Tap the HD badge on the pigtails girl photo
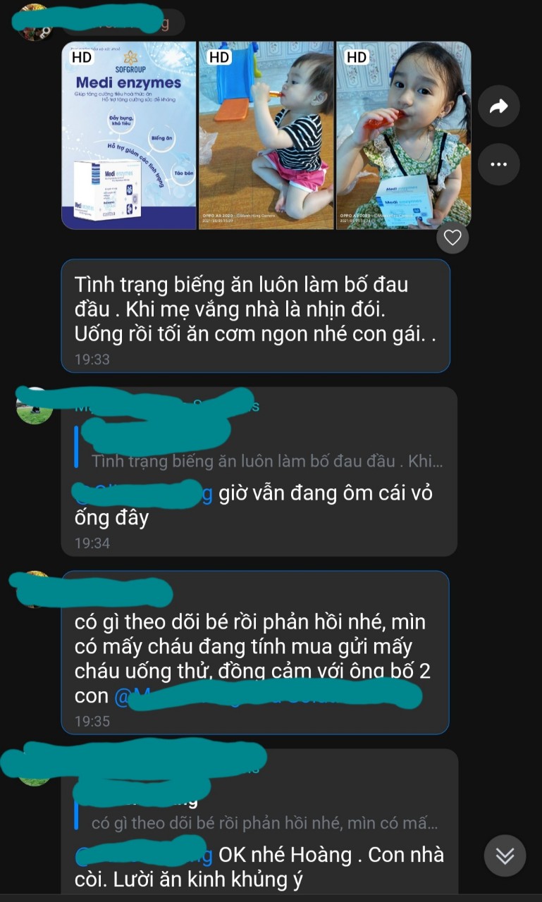542x902 pixels. (x=357, y=57)
